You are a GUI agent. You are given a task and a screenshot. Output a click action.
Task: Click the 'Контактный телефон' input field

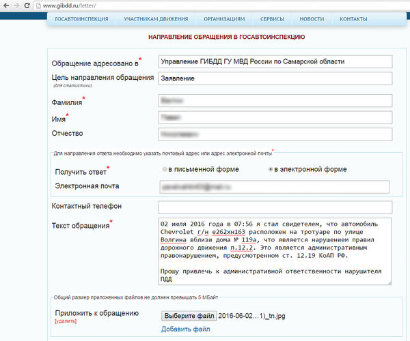coord(275,207)
